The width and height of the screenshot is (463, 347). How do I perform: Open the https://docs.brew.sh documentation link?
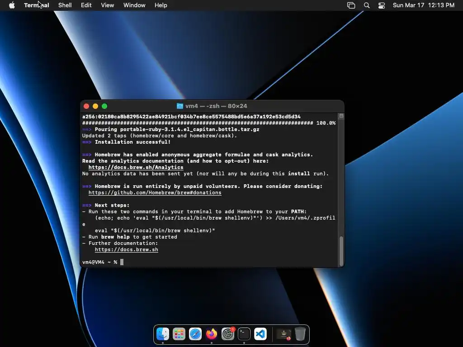click(127, 249)
